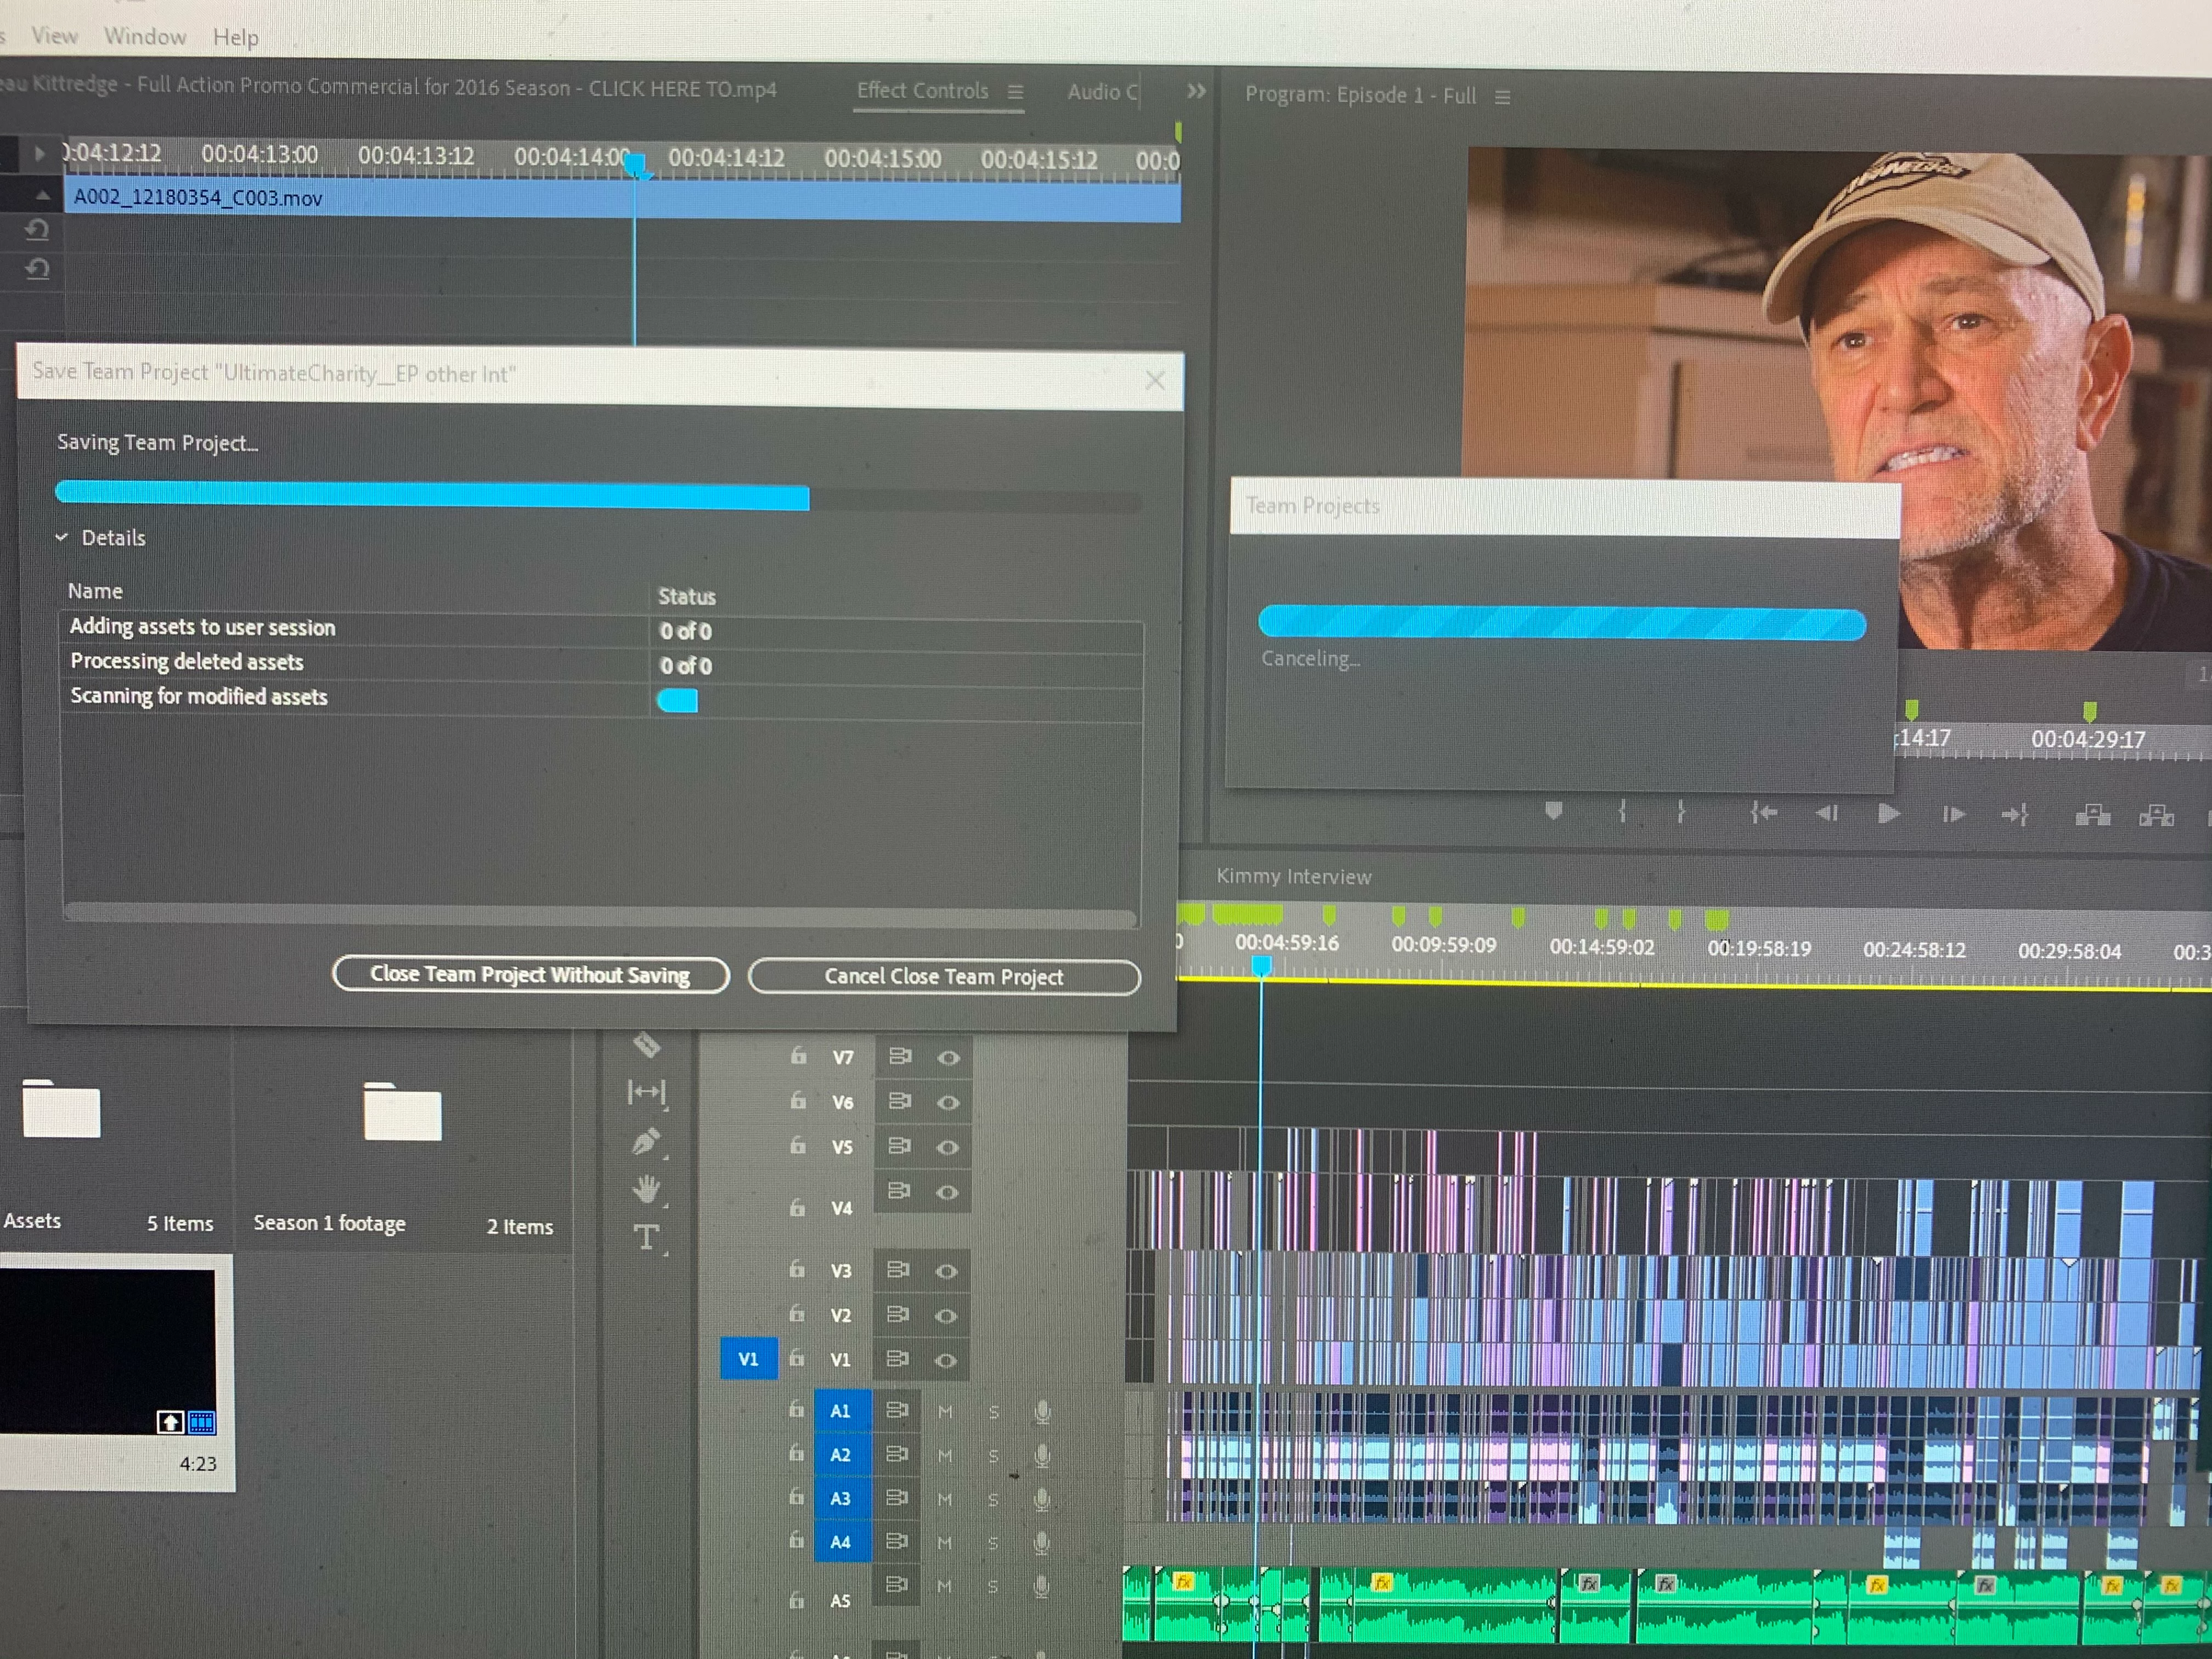Select the Hand tool
The width and height of the screenshot is (2212, 1659).
647,1189
